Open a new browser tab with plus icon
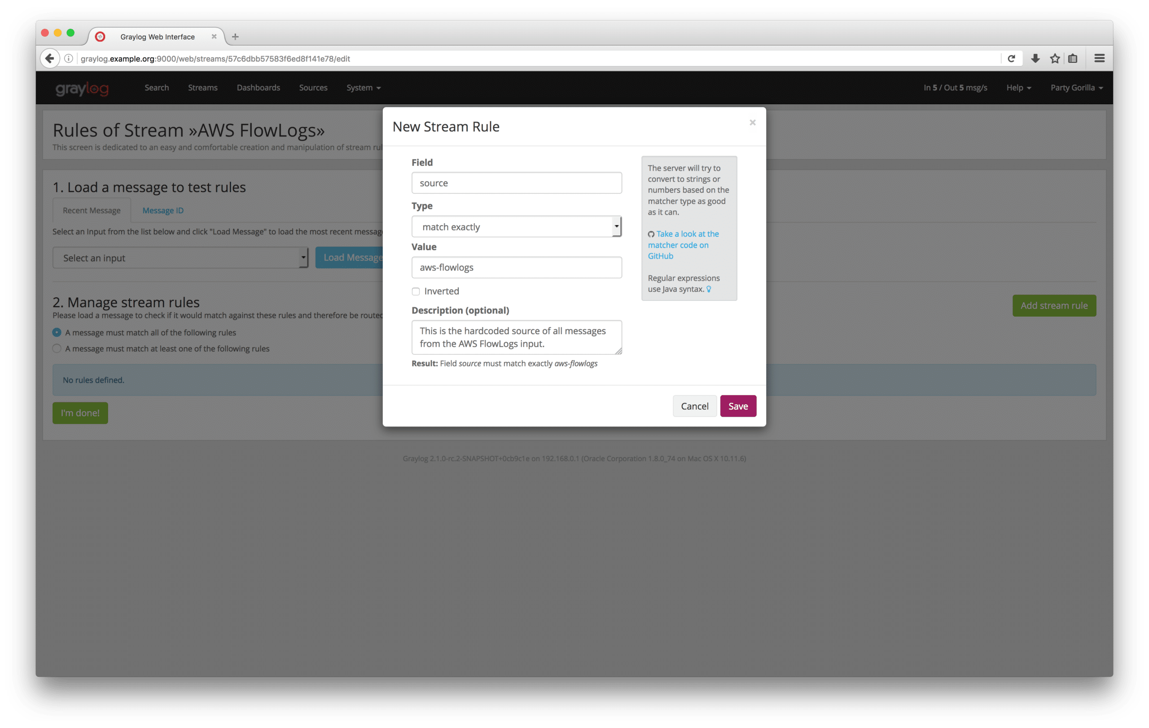This screenshot has width=1149, height=728. coord(235,37)
